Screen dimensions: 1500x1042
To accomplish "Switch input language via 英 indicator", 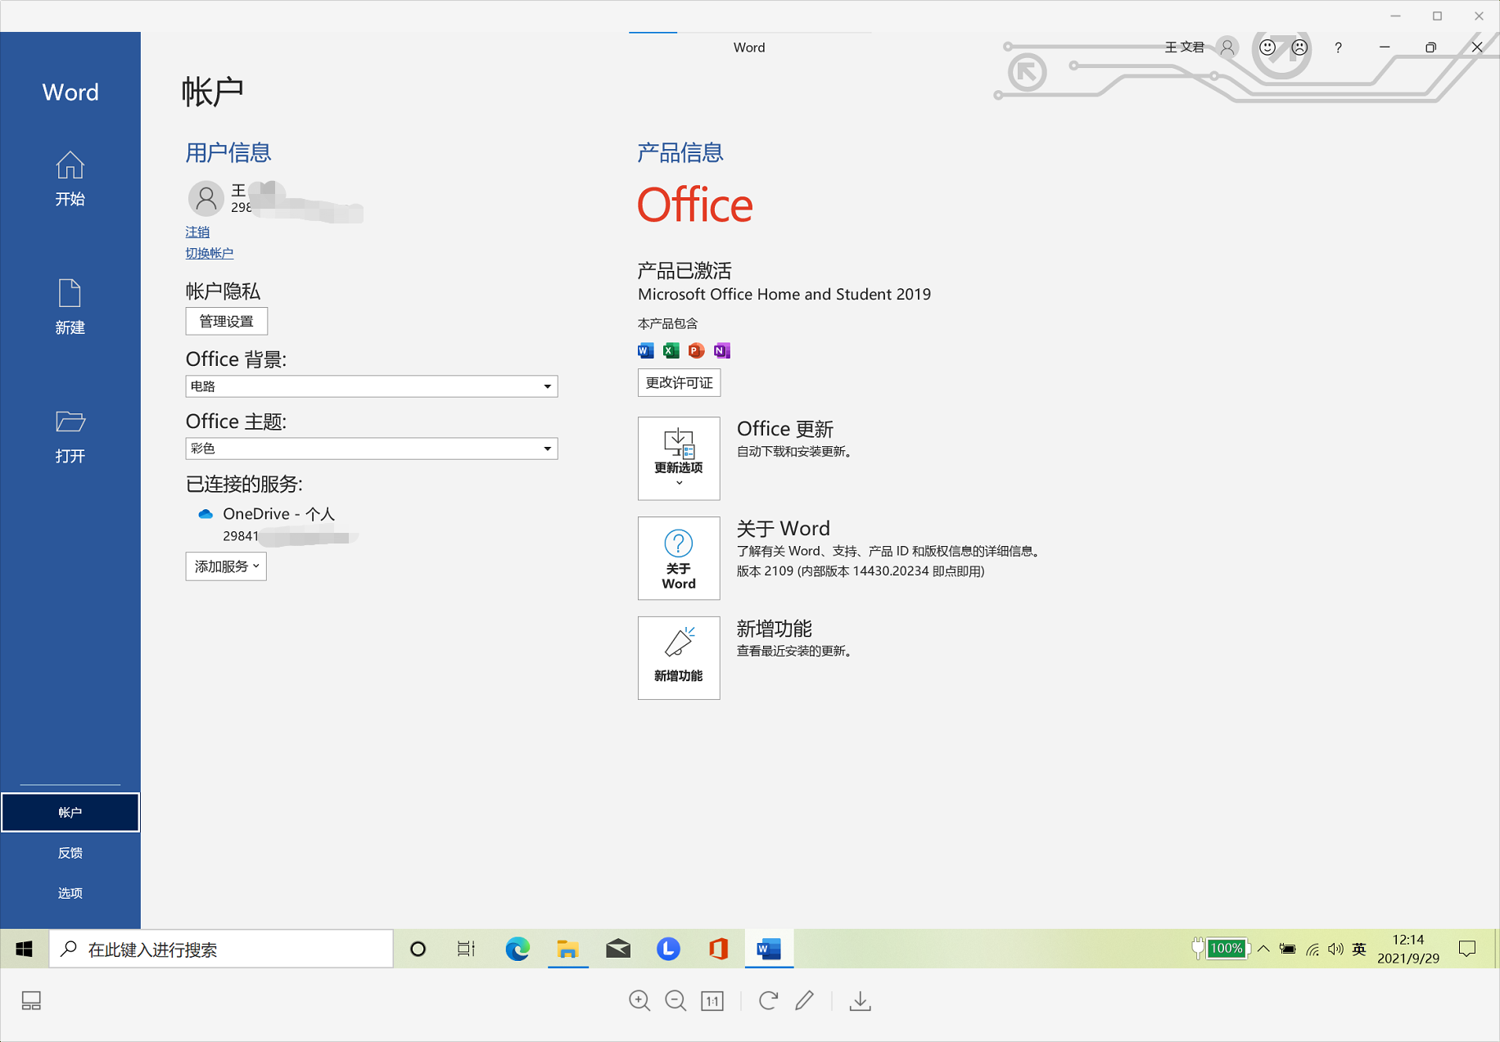I will (x=1359, y=950).
